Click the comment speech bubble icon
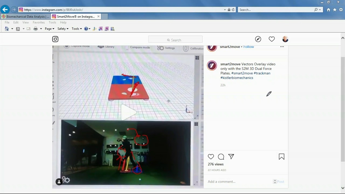Screen dimensions: 345x194 tap(221, 157)
